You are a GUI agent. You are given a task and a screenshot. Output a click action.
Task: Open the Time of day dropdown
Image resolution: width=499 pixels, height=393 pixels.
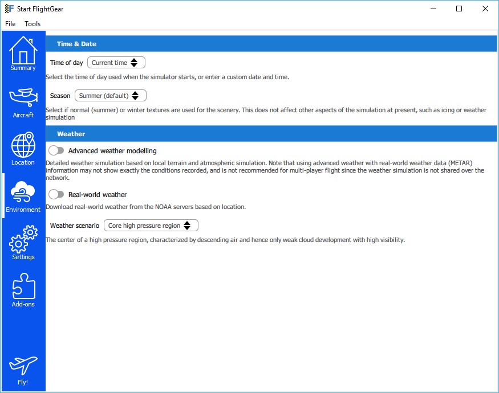pyautogui.click(x=116, y=63)
